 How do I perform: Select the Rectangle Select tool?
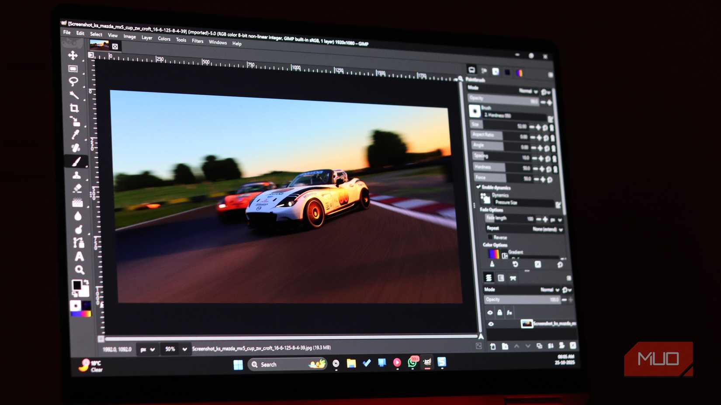(73, 69)
